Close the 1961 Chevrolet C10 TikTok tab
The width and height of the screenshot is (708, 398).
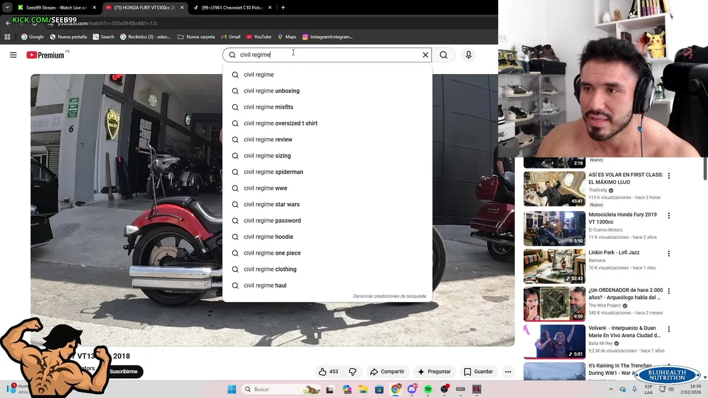pyautogui.click(x=269, y=8)
